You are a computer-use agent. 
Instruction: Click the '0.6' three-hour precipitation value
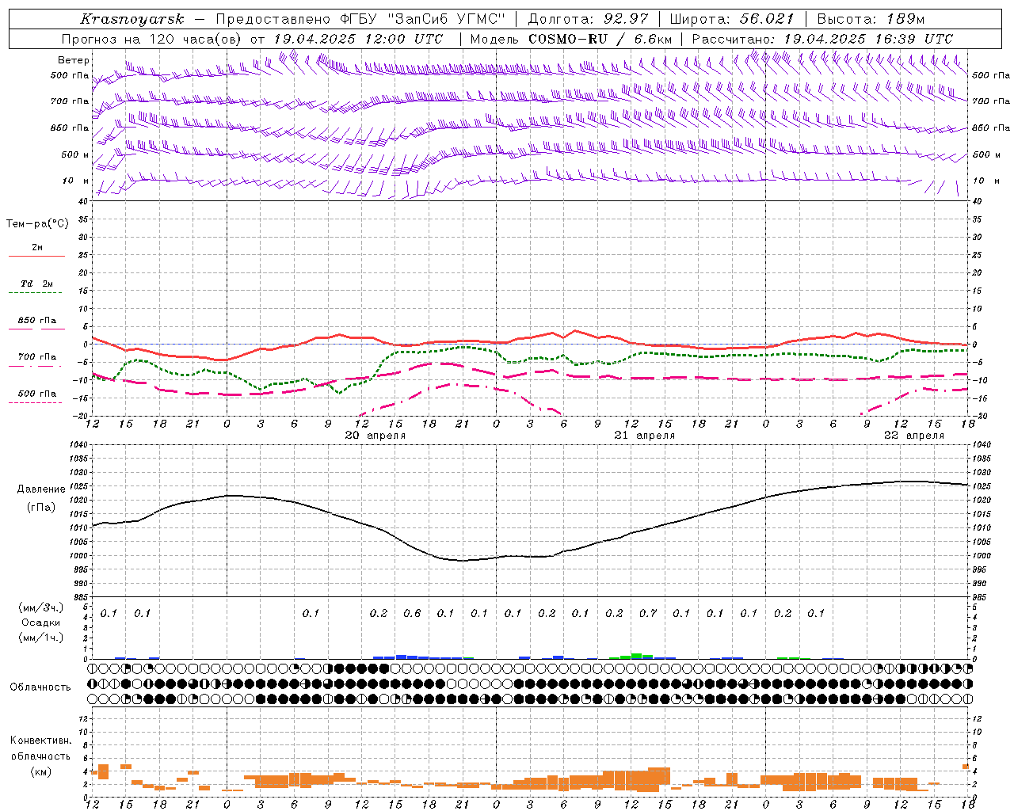pyautogui.click(x=412, y=614)
